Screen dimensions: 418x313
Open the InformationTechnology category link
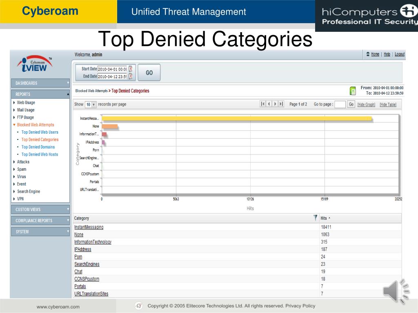tap(93, 242)
